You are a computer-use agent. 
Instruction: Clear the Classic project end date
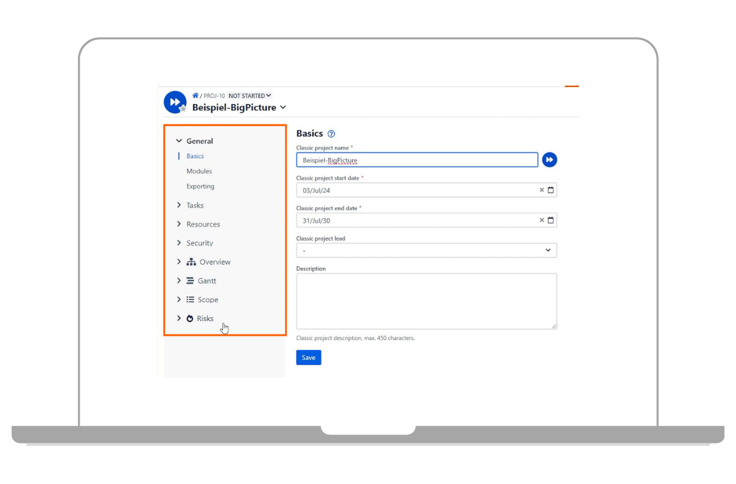542,221
